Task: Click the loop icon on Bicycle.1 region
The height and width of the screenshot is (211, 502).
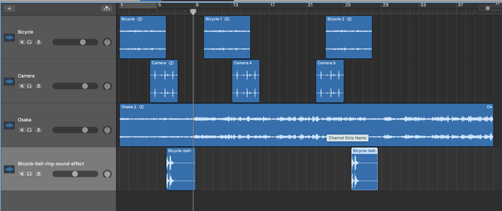Action: tap(227, 19)
